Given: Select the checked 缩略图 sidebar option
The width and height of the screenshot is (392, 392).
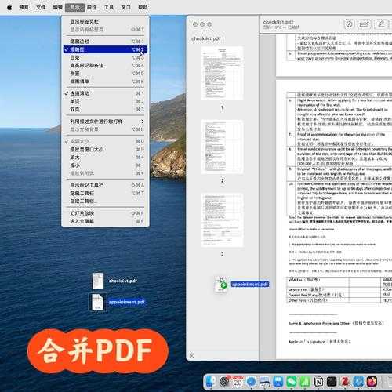Looking at the screenshot, I should [x=105, y=49].
